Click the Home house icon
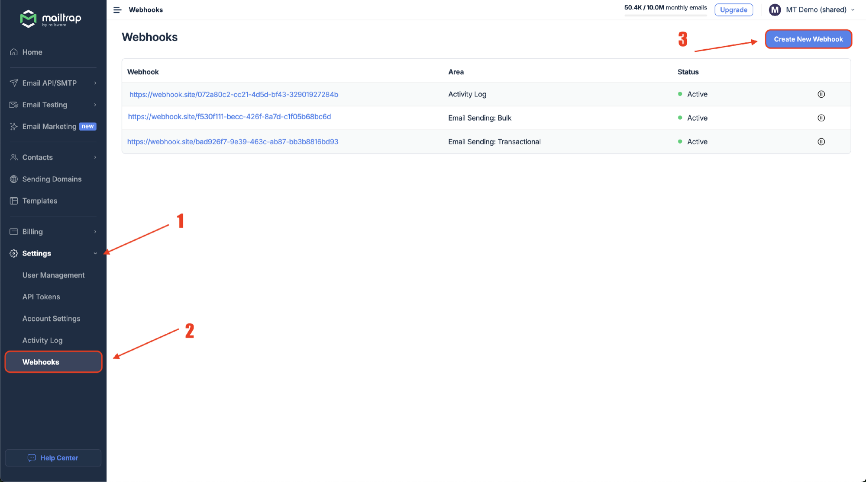Image resolution: width=866 pixels, height=482 pixels. click(14, 52)
